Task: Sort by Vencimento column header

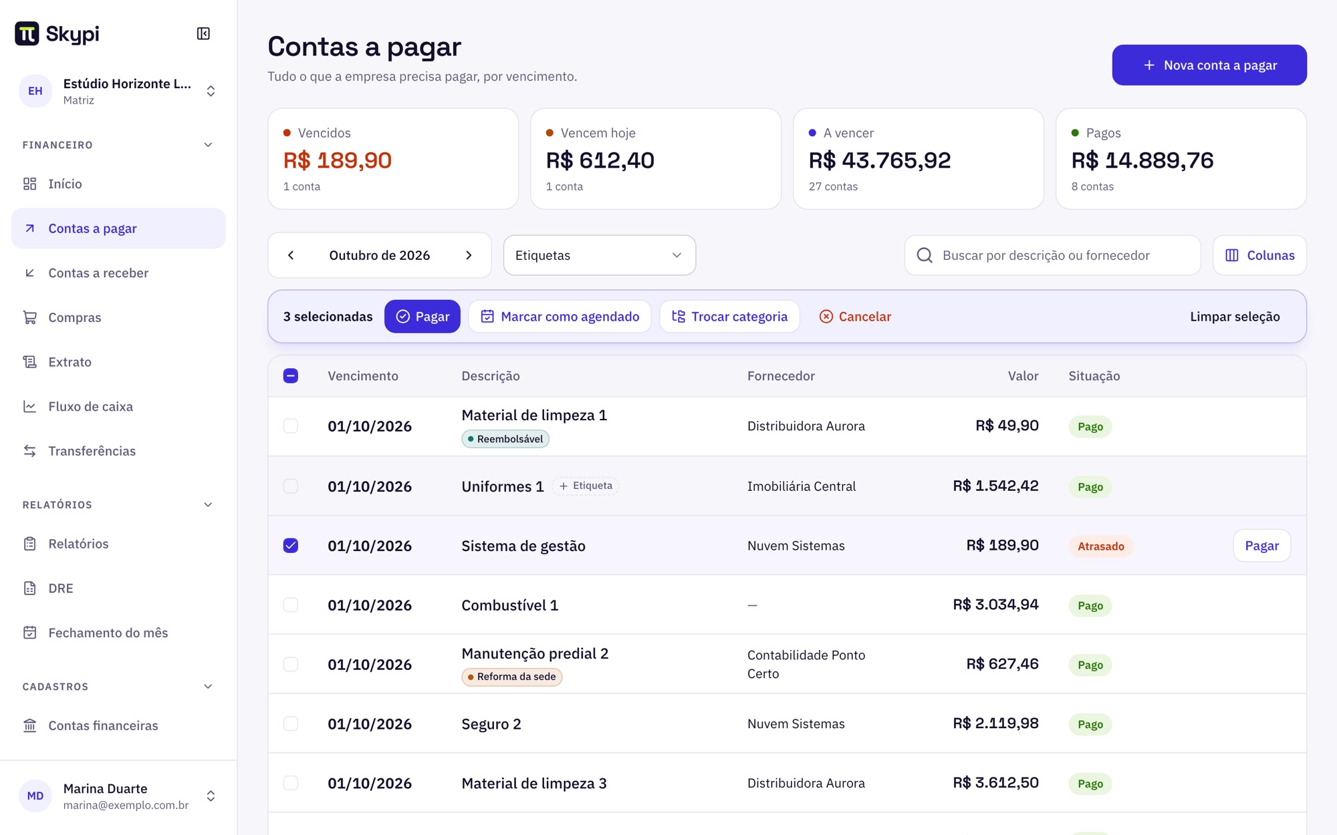Action: pos(363,375)
